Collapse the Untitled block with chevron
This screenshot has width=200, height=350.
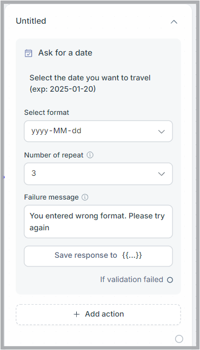coord(174,22)
